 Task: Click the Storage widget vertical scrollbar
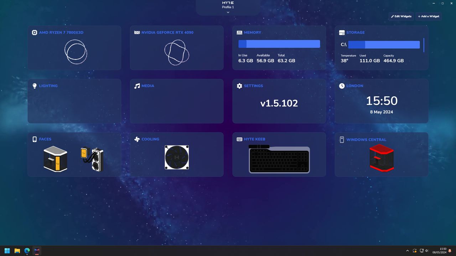click(x=424, y=45)
